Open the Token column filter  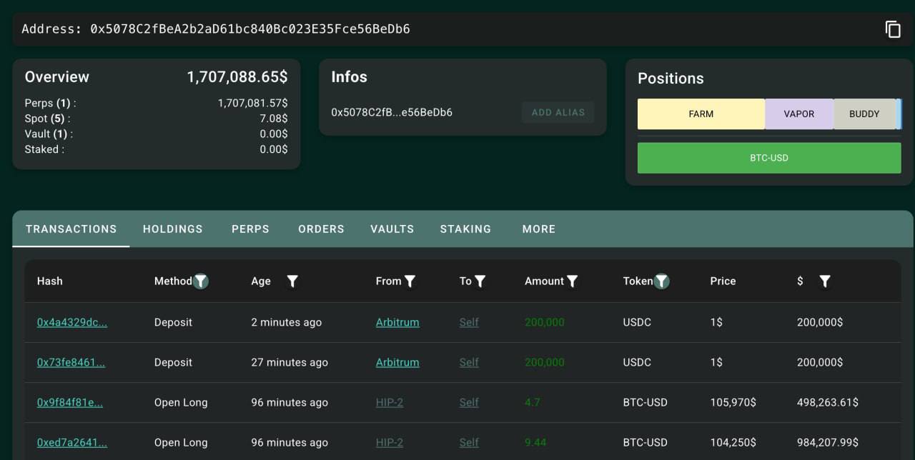point(662,281)
